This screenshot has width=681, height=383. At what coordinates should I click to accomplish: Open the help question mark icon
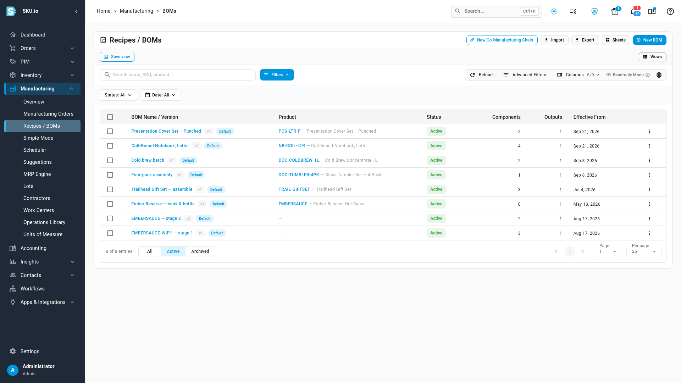tap(670, 11)
